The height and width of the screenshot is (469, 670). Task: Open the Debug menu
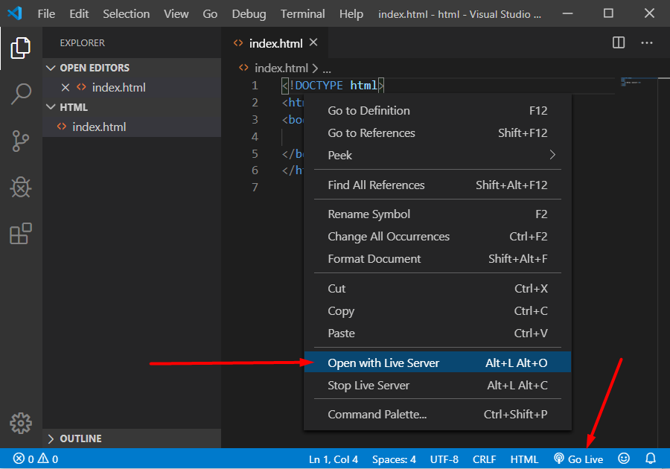[x=249, y=14]
